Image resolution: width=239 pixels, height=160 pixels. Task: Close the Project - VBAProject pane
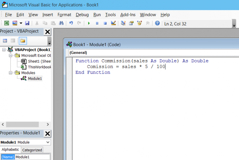point(47,32)
